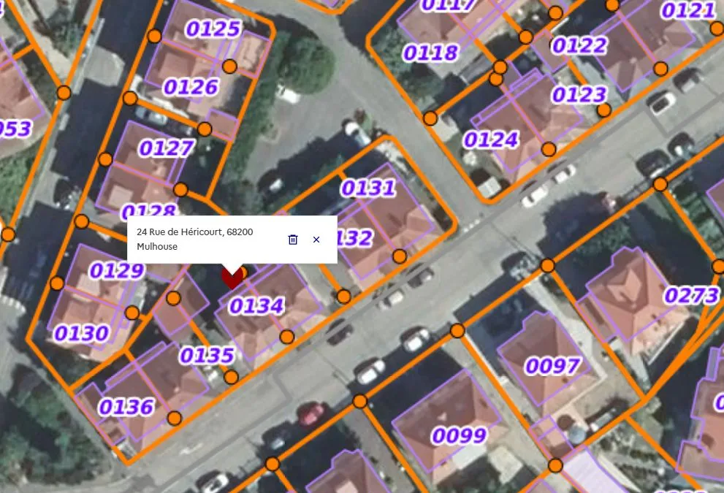Screen dimensions: 724x493
Task: Click parcel label 0122
Action: click(579, 46)
